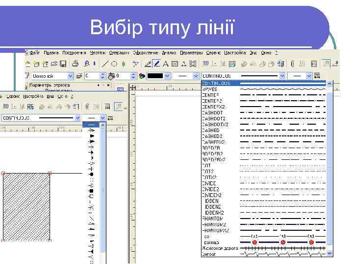Close the Параметры отрезка panel
Viewport: 353px width, 264px height.
pyautogui.click(x=108, y=85)
